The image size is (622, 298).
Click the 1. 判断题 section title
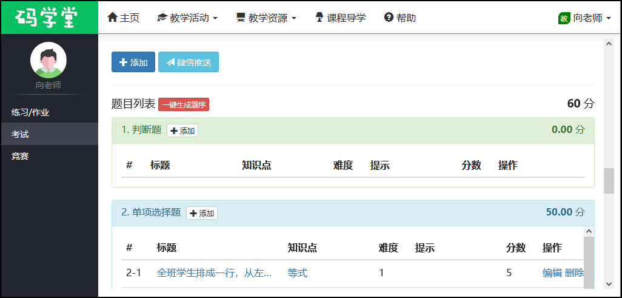141,130
